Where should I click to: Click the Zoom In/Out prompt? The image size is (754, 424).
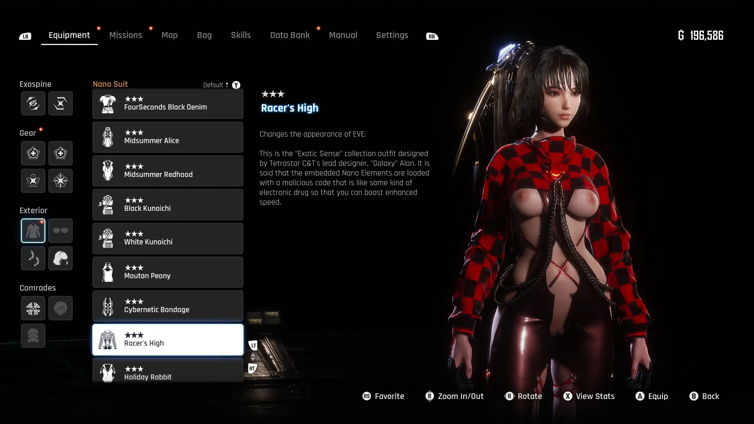point(454,396)
